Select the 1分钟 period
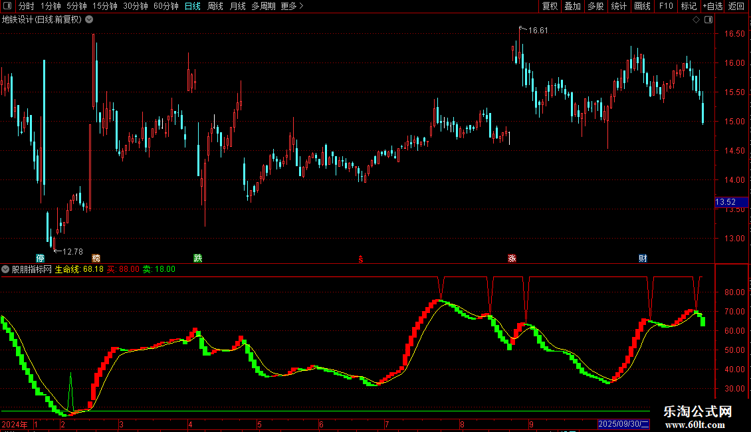Screen dimensions: 751x432 (x=51, y=6)
